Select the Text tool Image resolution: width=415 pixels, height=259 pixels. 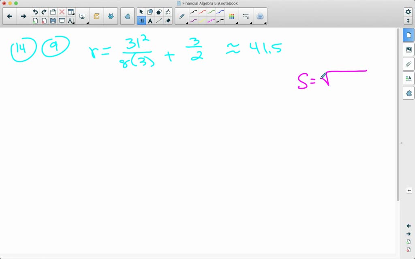tap(150, 21)
